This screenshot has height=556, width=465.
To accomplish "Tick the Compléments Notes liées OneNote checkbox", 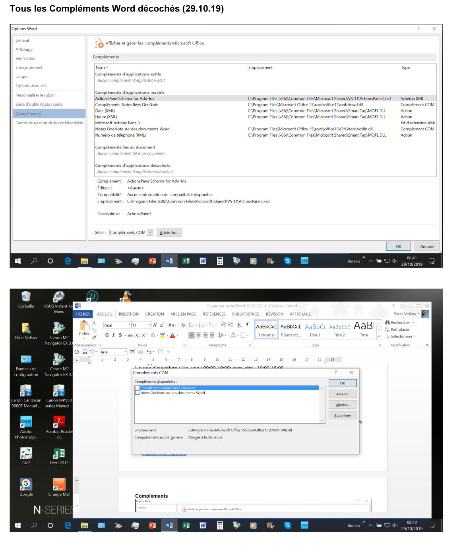I will [x=137, y=388].
